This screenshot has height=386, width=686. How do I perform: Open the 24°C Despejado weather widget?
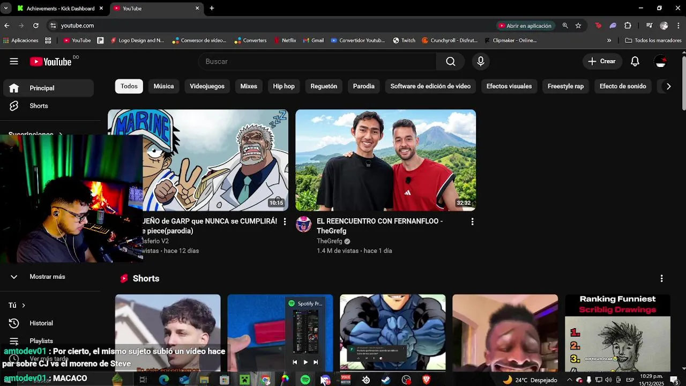[x=530, y=380]
